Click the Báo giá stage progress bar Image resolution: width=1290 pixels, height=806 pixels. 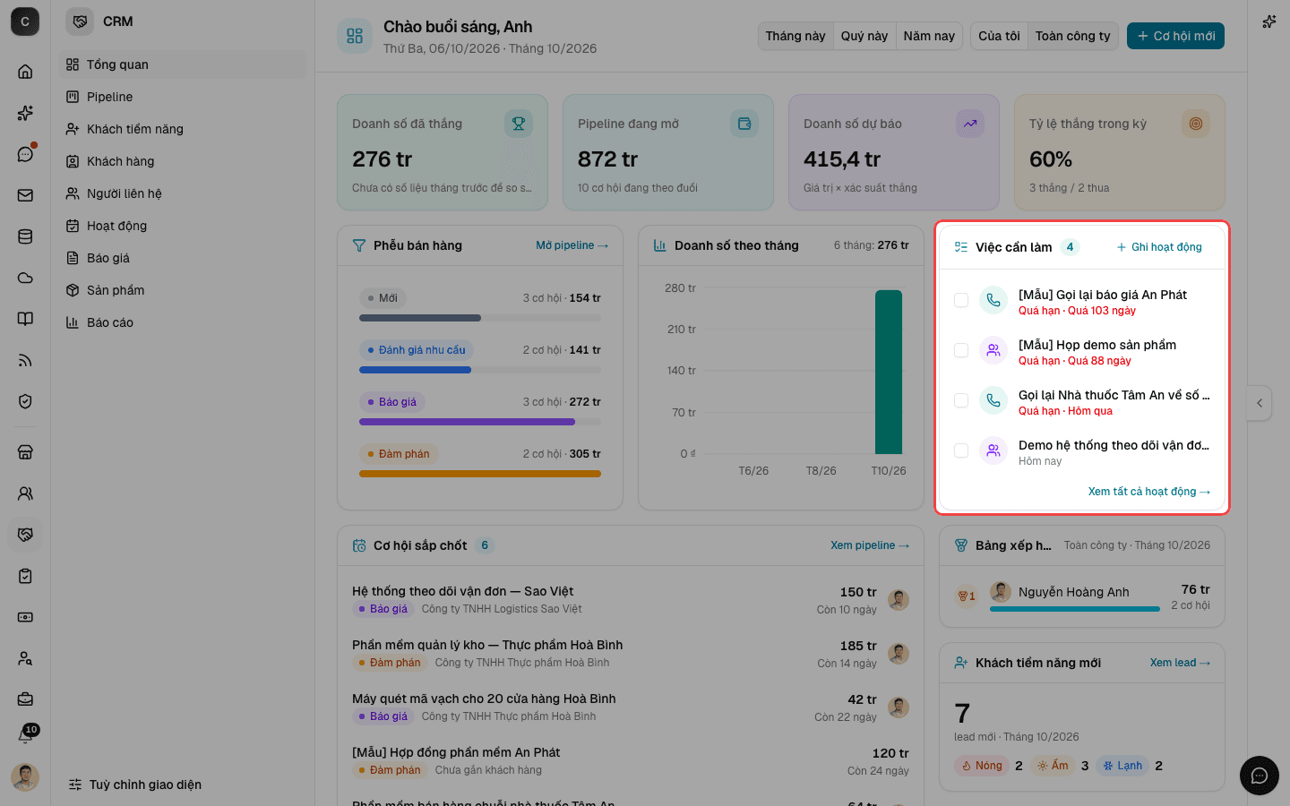click(480, 422)
